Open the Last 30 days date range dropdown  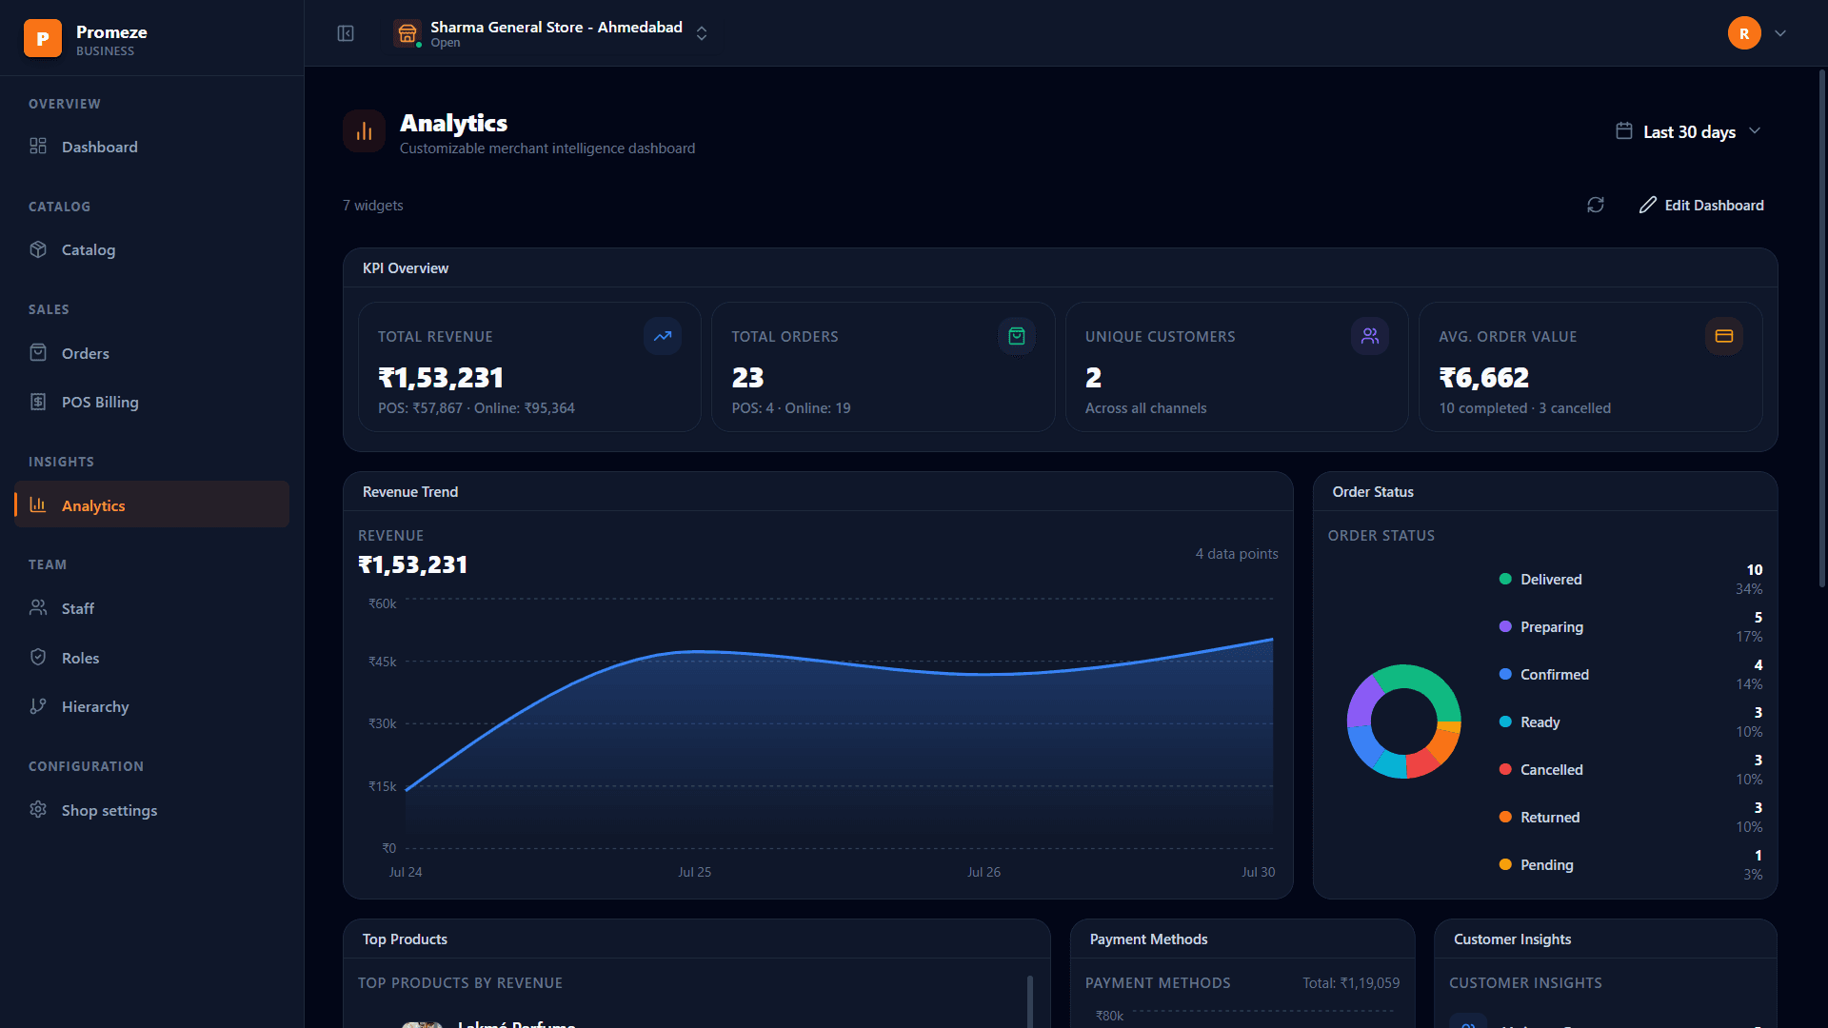pos(1689,131)
